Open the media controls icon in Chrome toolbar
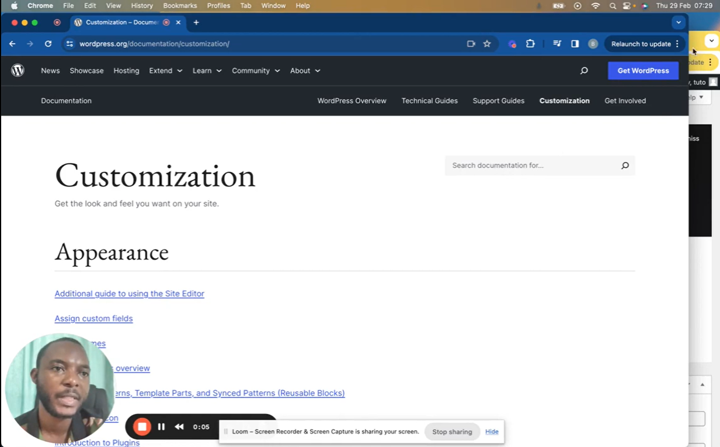720x447 pixels. click(x=557, y=44)
